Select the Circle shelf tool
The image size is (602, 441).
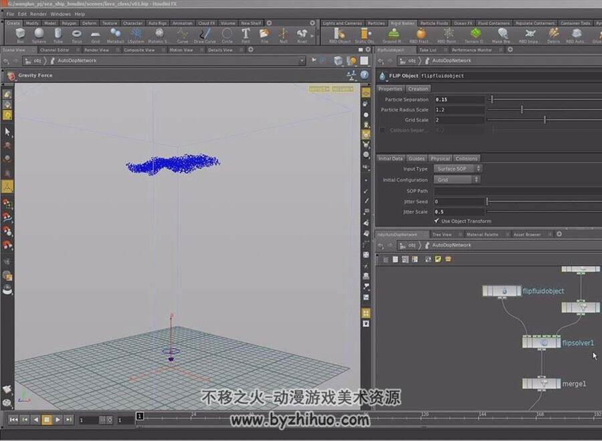click(227, 35)
